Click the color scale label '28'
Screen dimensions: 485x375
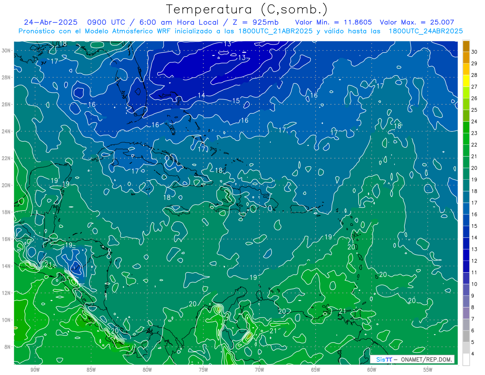coord(474,75)
